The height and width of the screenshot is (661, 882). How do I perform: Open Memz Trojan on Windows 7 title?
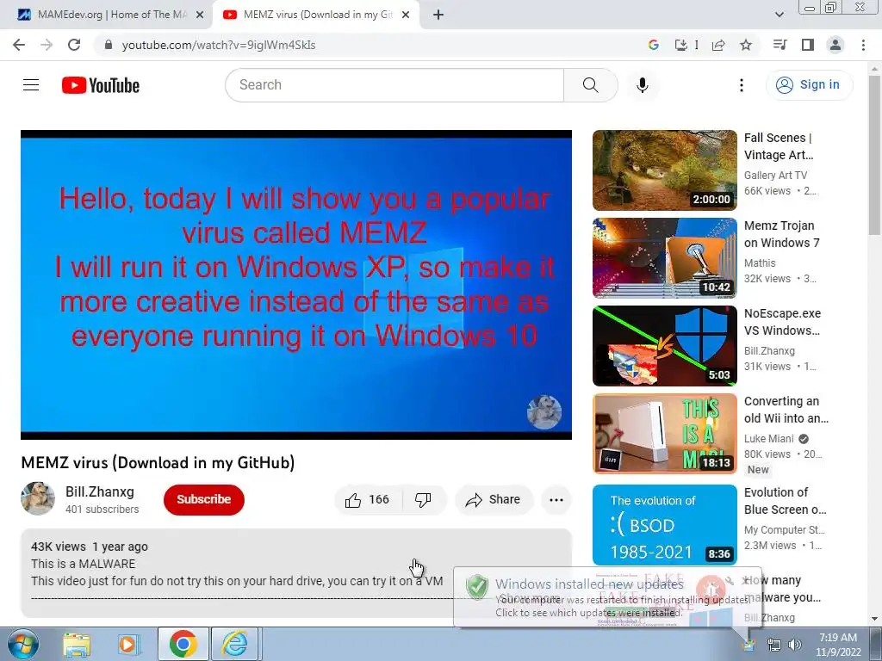(782, 234)
